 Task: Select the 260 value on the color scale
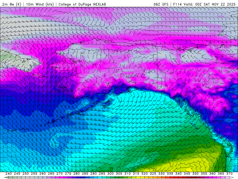click(x=43, y=174)
